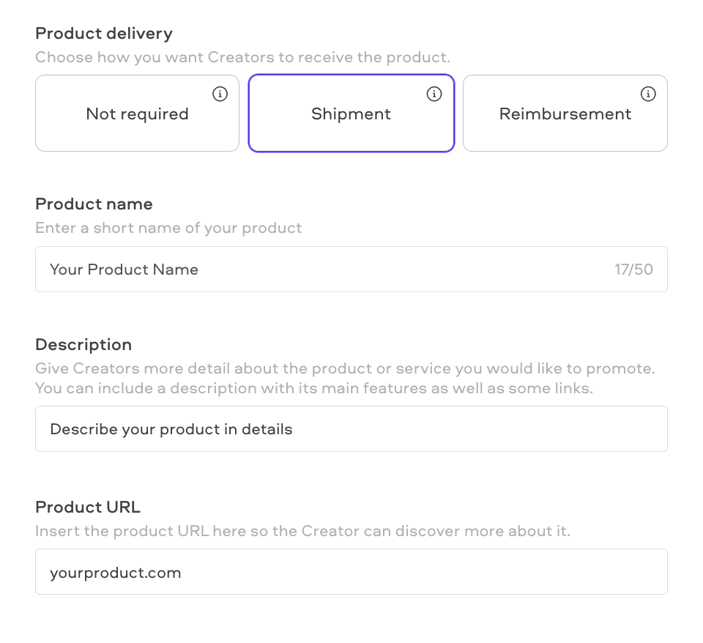Click the Product delivery heading
The width and height of the screenshot is (703, 643).
(104, 34)
